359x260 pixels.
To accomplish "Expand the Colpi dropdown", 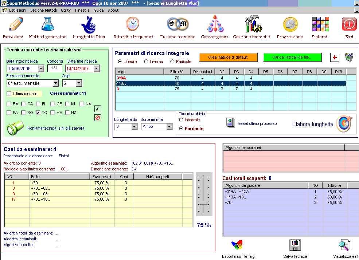I will (x=79, y=83).
